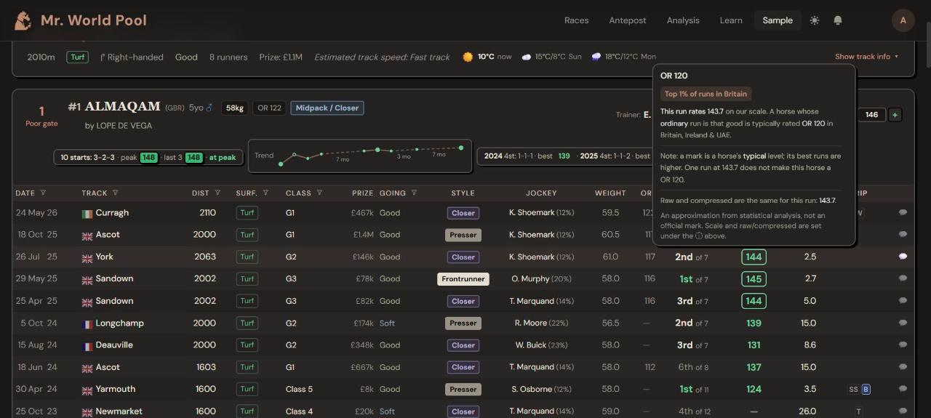This screenshot has height=418, width=931.
Task: Click the Turf badge in the race header
Action: (78, 57)
